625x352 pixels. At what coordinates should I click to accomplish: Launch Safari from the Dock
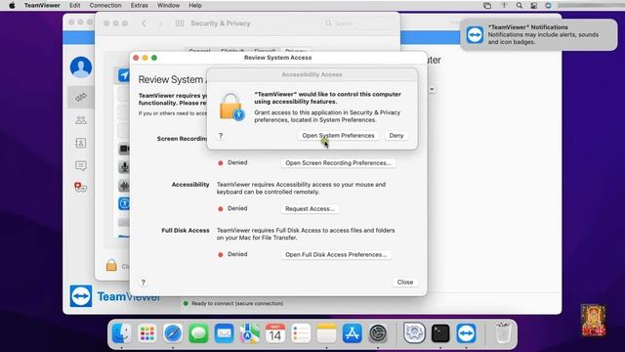173,332
